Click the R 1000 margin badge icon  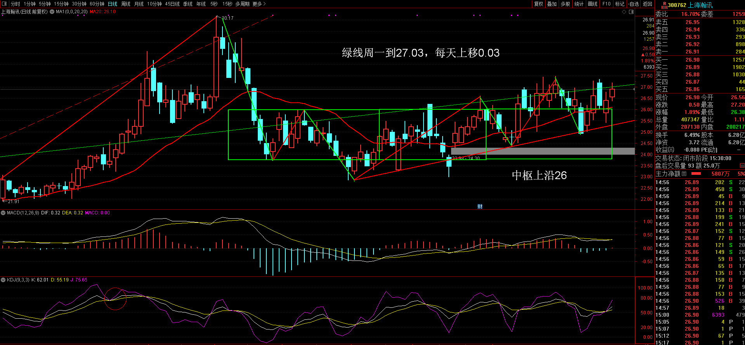(x=664, y=5)
